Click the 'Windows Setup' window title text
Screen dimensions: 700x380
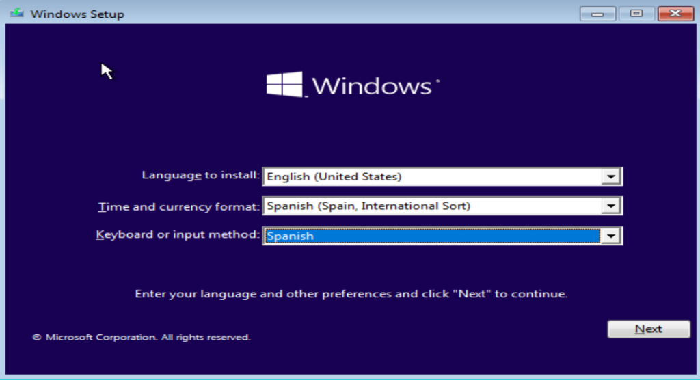(x=77, y=14)
